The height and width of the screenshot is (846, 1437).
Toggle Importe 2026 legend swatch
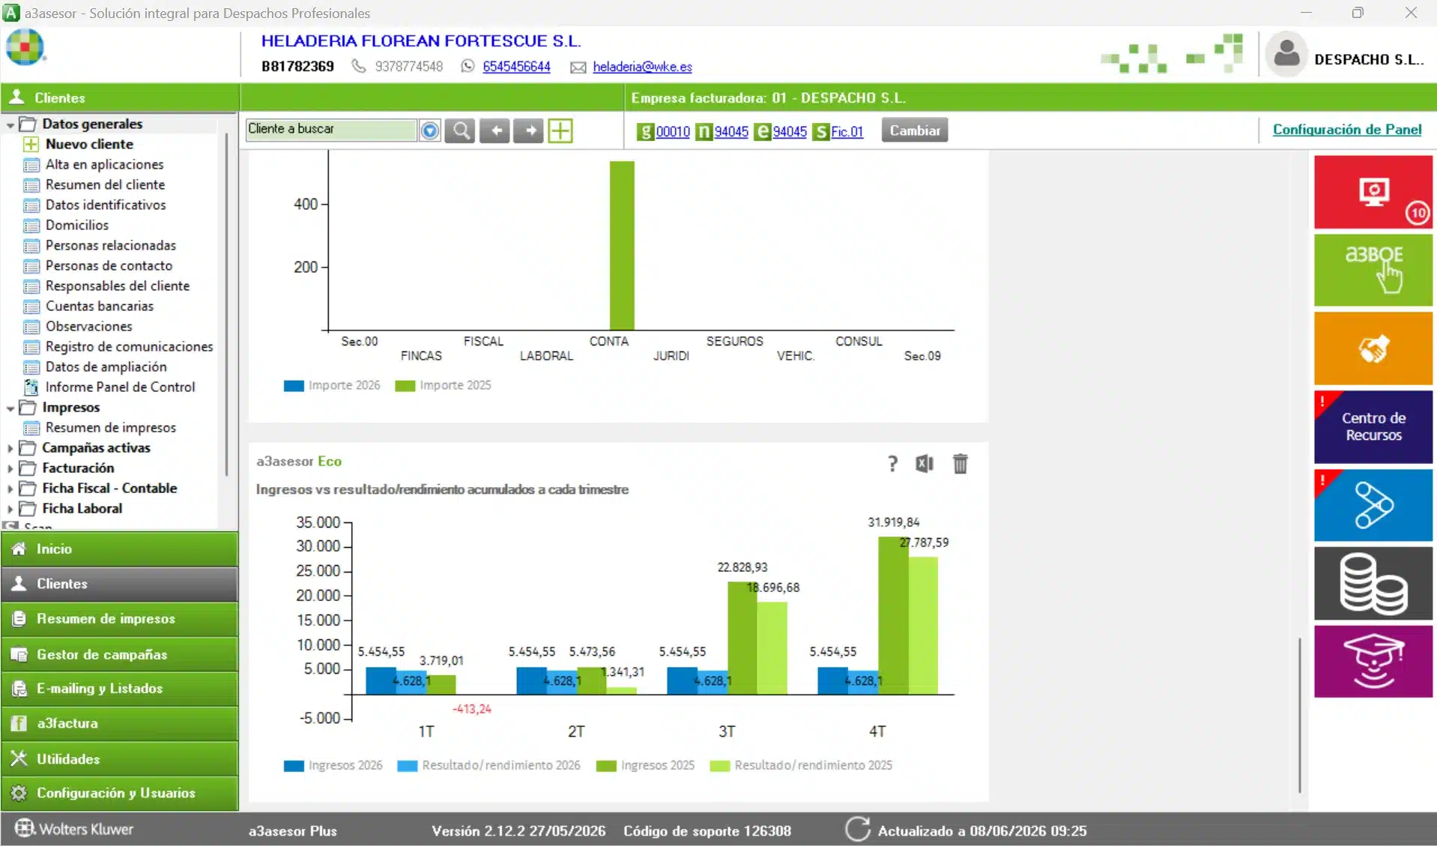click(x=294, y=386)
